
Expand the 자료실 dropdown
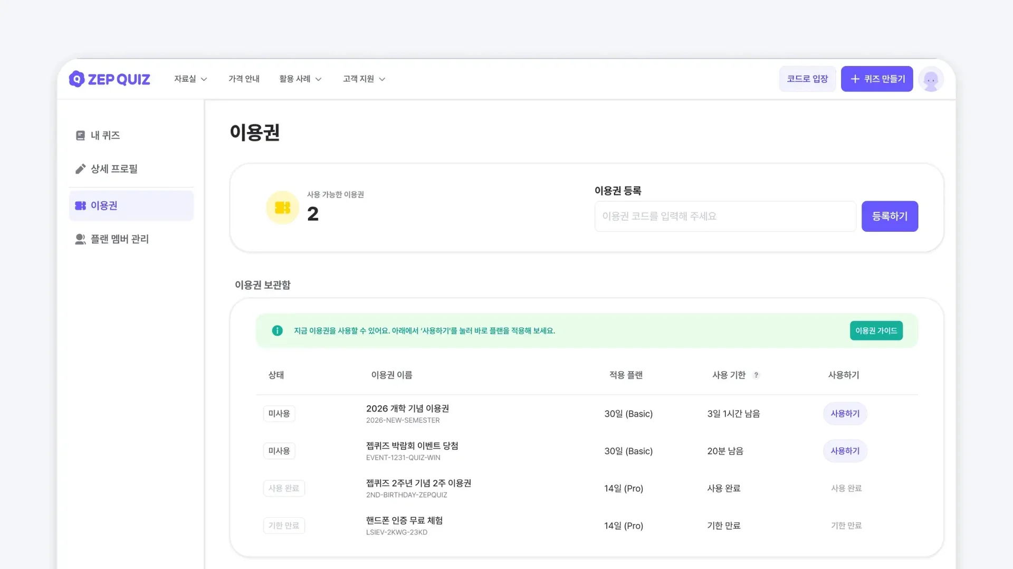(189, 79)
